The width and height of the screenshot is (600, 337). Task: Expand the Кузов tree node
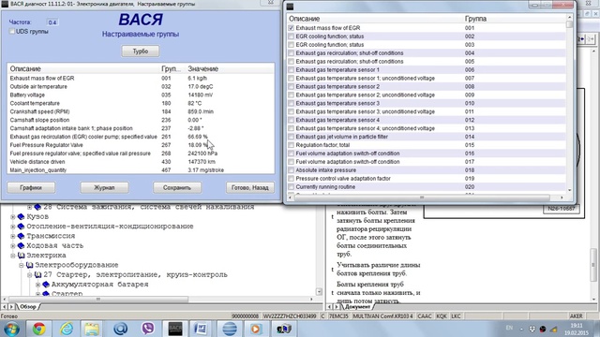pyautogui.click(x=13, y=216)
